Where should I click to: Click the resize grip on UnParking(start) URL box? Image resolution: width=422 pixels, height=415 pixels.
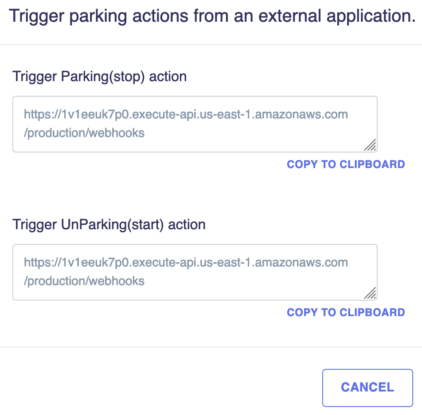pyautogui.click(x=370, y=293)
